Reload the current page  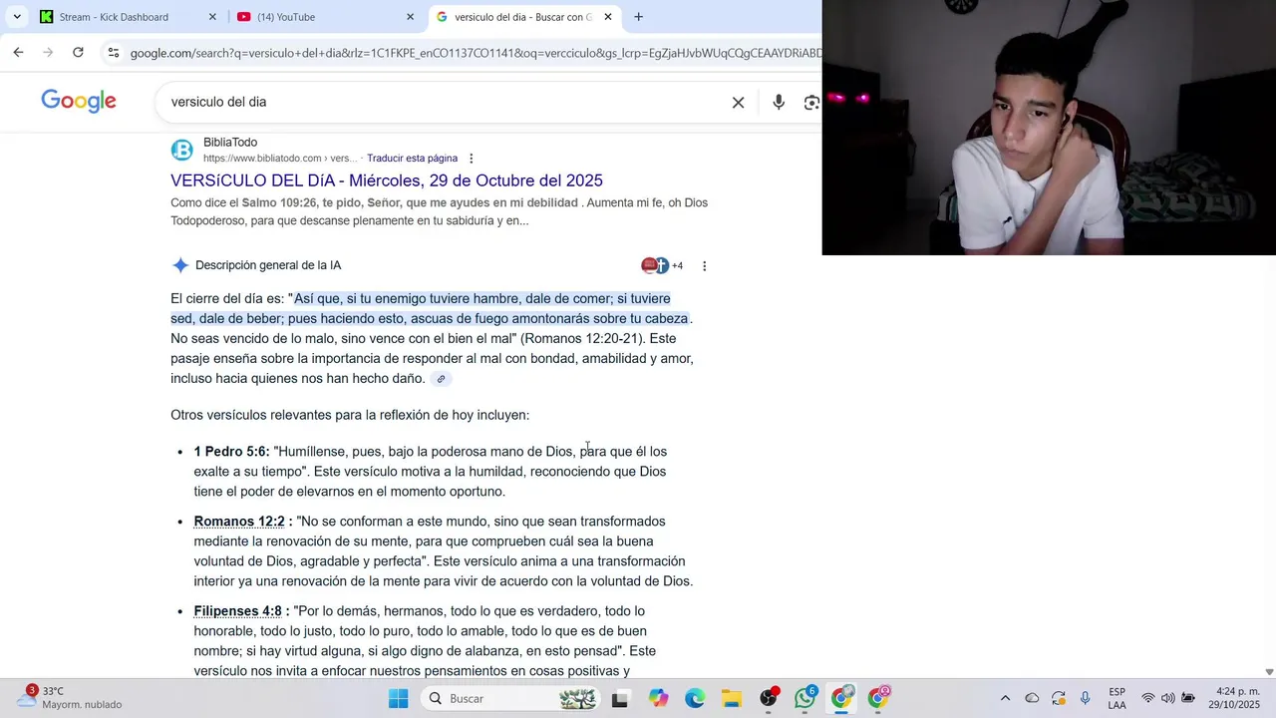[x=78, y=53]
